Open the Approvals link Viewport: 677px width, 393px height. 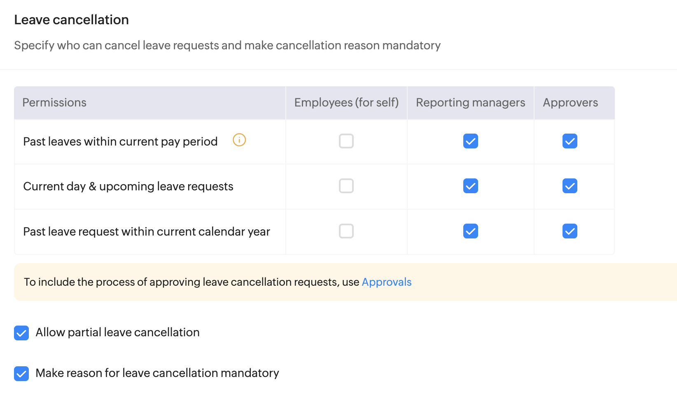click(x=386, y=282)
